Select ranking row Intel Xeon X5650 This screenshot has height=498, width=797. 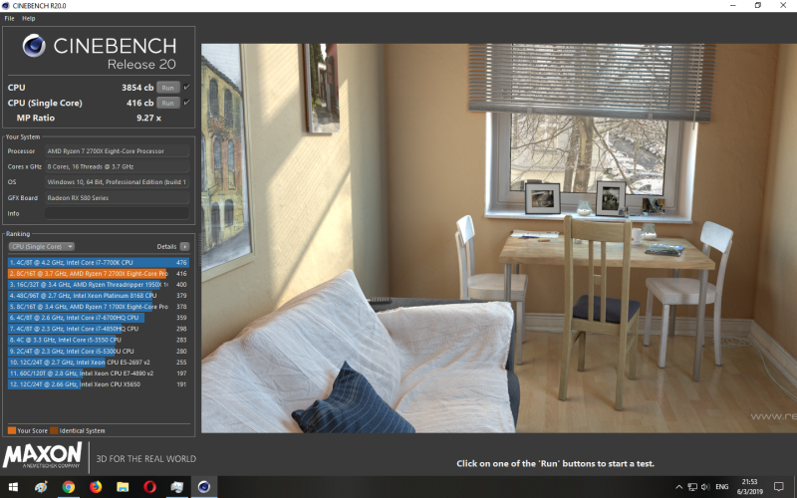(99, 384)
